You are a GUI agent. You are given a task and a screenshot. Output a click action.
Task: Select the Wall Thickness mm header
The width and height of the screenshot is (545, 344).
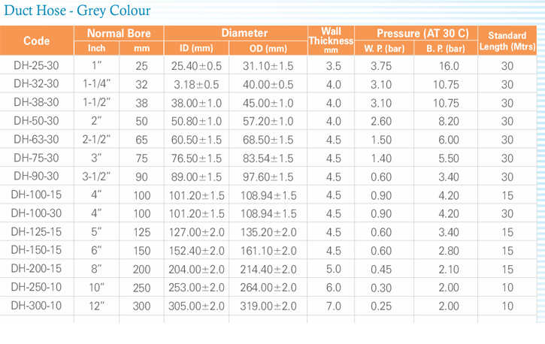(331, 41)
